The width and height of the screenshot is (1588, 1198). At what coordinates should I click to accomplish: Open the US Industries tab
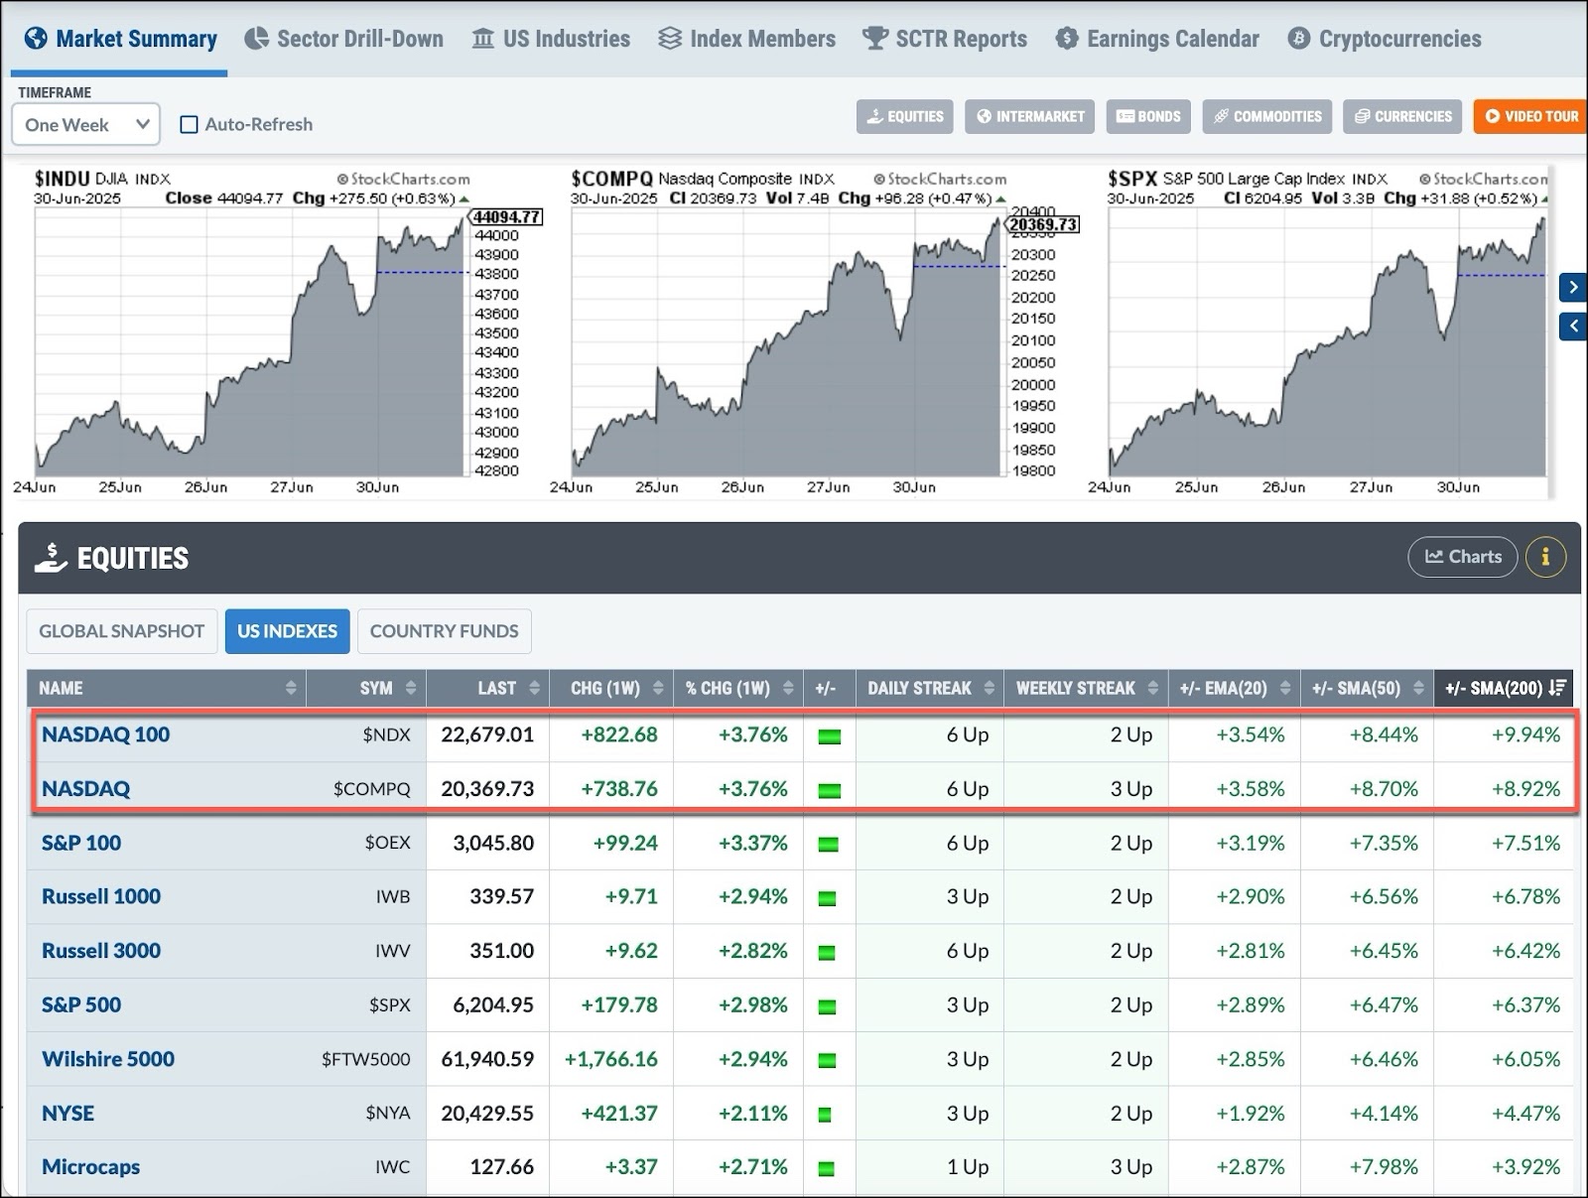point(551,39)
